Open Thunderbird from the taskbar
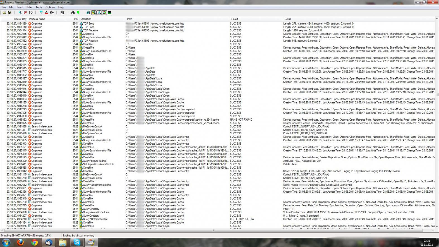 pyautogui.click(x=49, y=243)
